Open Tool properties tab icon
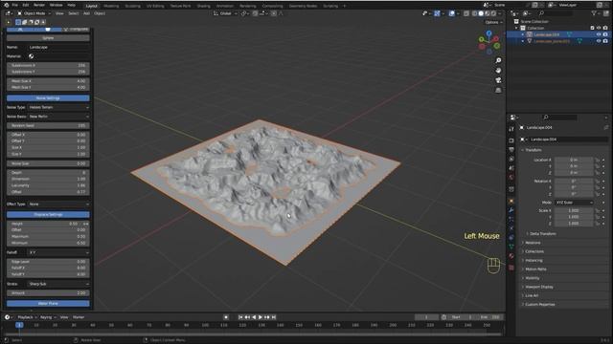 point(511,129)
